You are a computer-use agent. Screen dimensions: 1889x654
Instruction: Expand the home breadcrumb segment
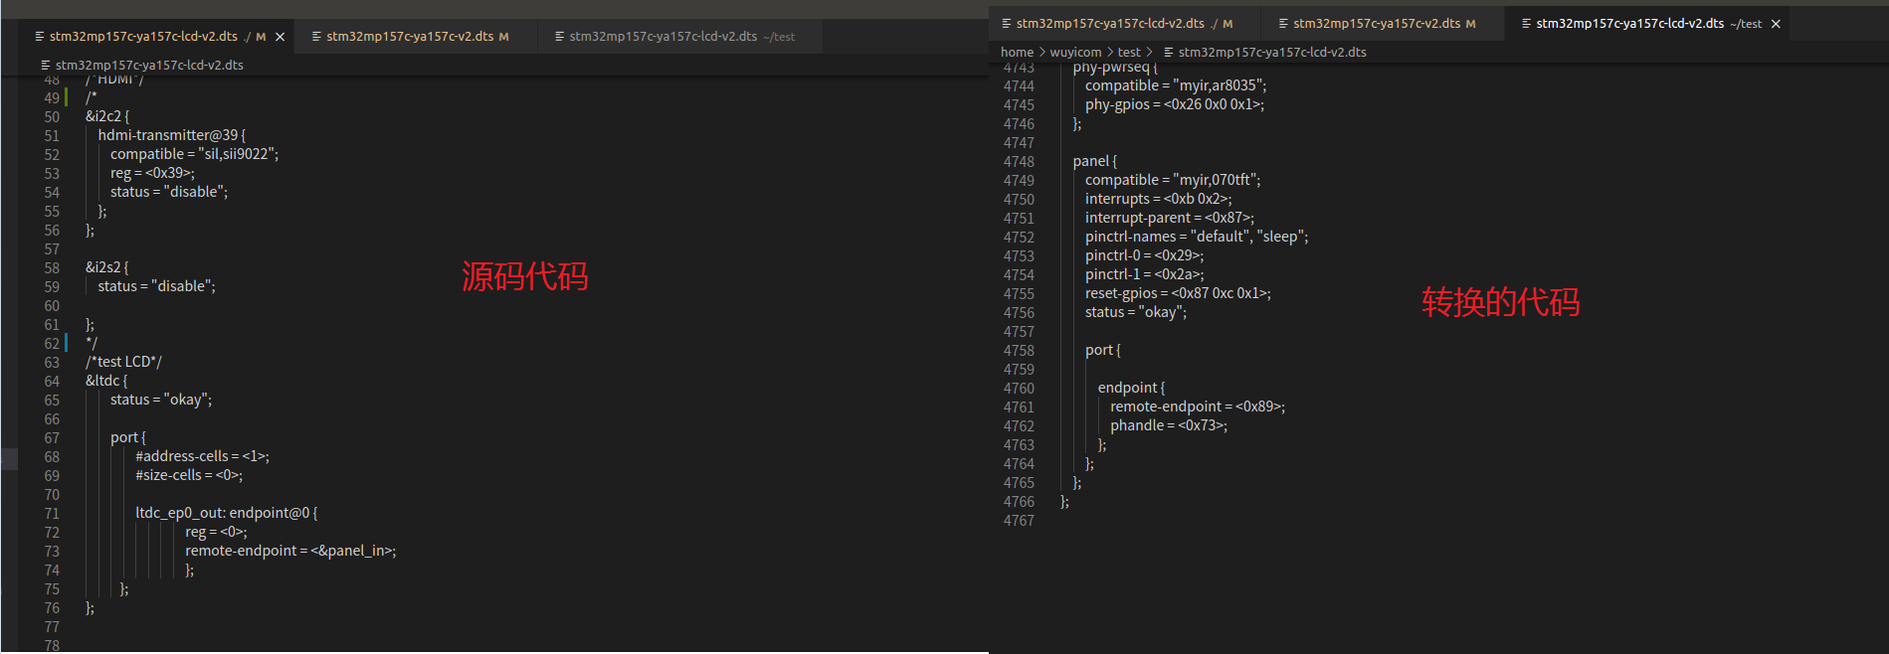pyautogui.click(x=1017, y=53)
